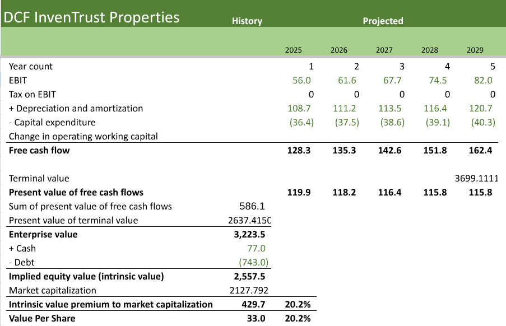Viewport: 506px width, 326px height.
Task: Select the 2028 column header
Action: coord(429,50)
